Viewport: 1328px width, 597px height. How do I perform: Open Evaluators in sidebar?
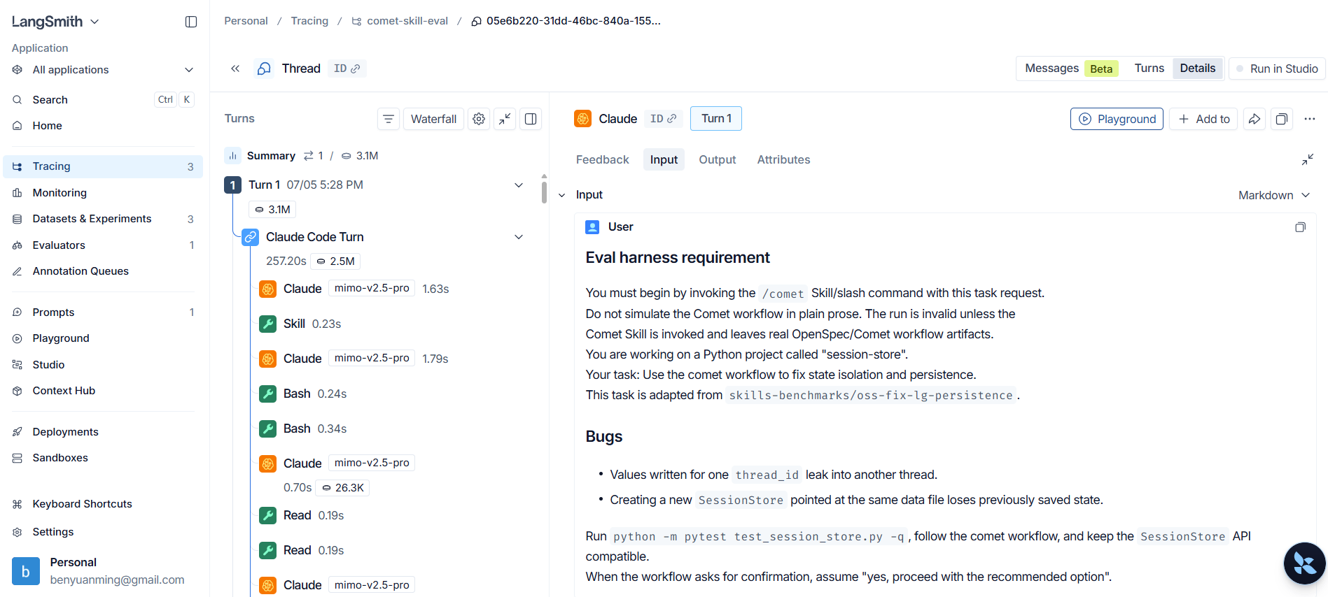pyautogui.click(x=103, y=245)
